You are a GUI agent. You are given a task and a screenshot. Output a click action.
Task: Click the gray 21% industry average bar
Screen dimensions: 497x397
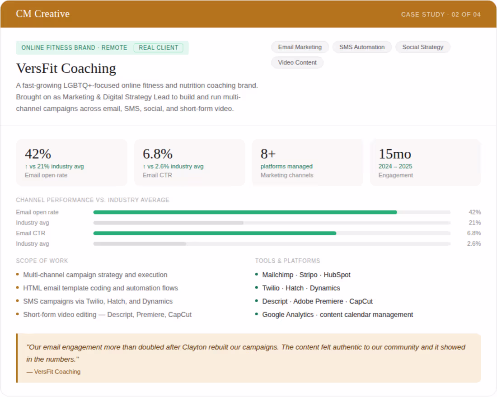[x=169, y=223]
